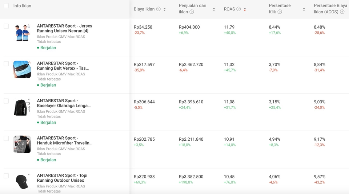Select ROAS value 11,79
Screen dimensions: 349x194
coord(229,27)
